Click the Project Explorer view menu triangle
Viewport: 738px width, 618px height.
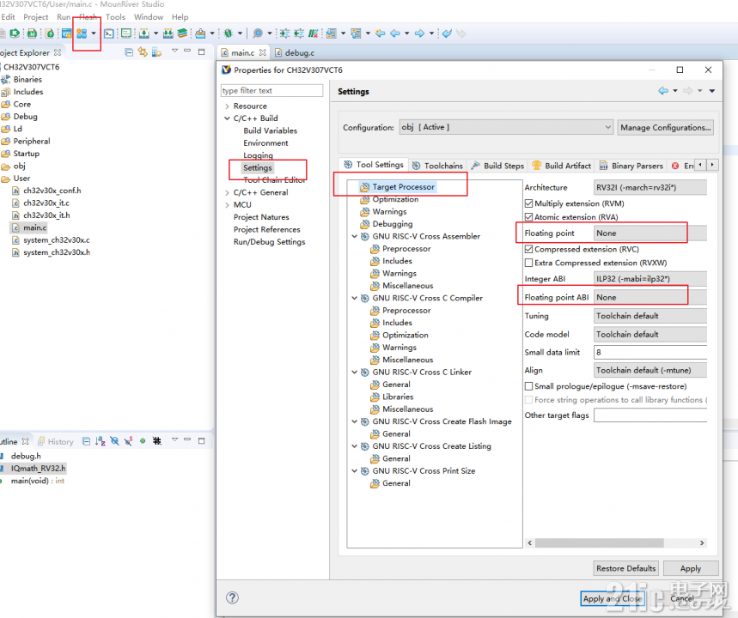(174, 51)
